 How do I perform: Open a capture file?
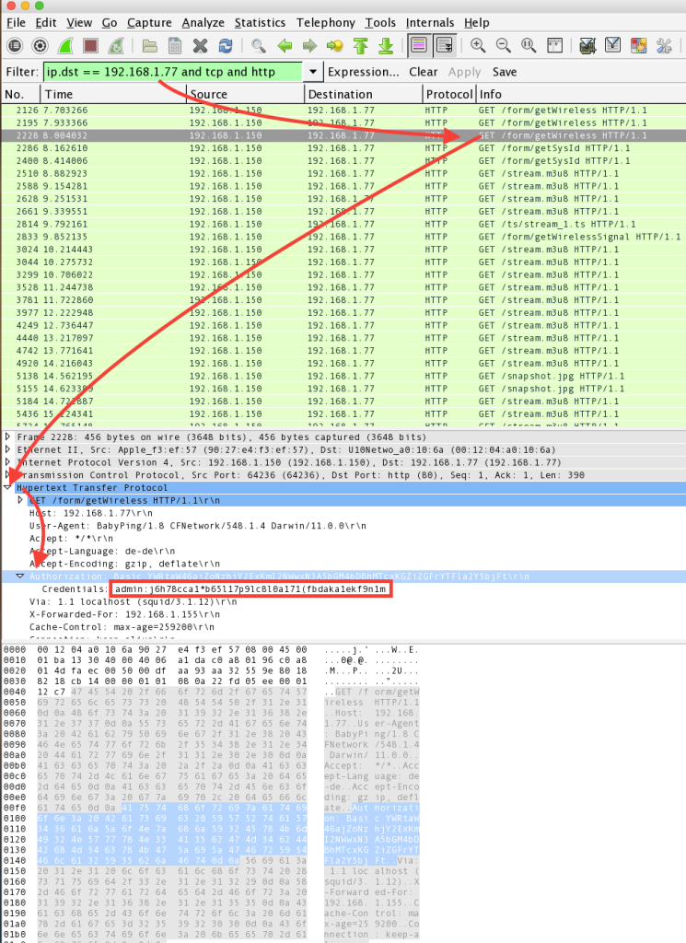[149, 45]
